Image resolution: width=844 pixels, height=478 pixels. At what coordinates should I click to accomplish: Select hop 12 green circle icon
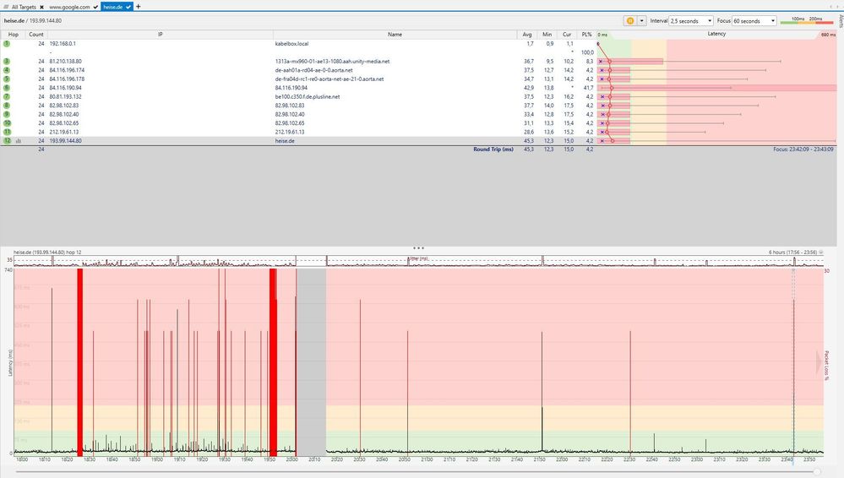(x=7, y=140)
